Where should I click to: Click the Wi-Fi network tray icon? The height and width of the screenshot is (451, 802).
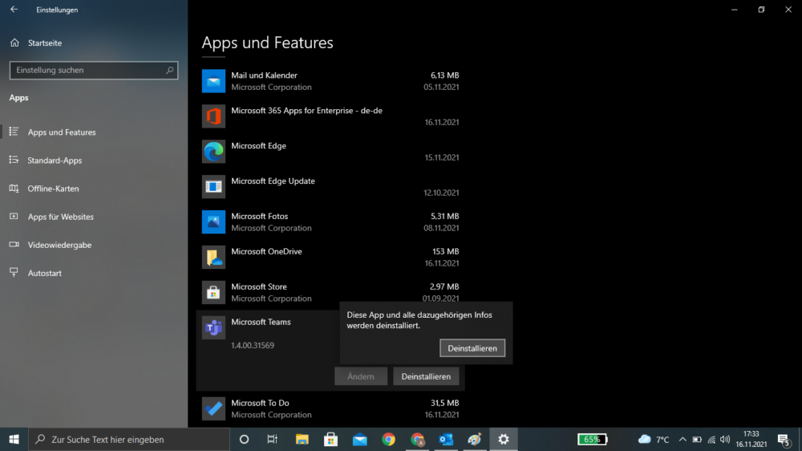tap(711, 439)
